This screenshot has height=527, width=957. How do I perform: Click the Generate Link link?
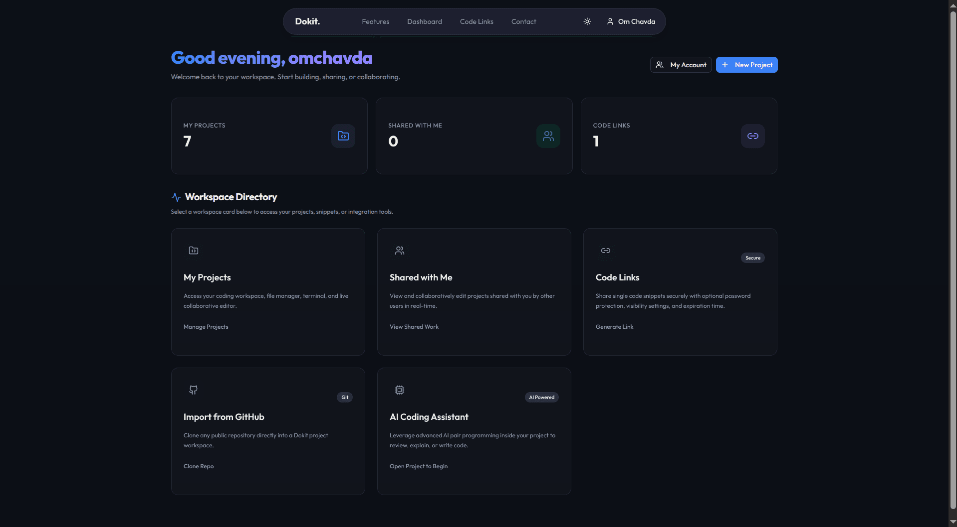coord(614,327)
